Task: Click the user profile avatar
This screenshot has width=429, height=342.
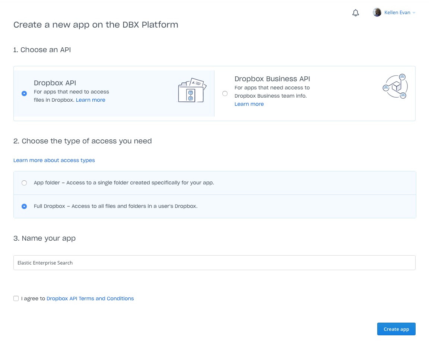Action: [377, 13]
